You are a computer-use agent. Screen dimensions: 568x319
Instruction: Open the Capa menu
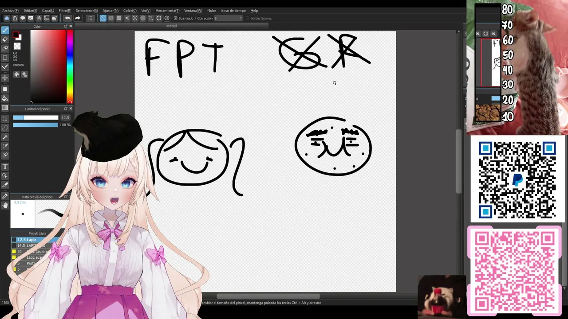point(48,11)
